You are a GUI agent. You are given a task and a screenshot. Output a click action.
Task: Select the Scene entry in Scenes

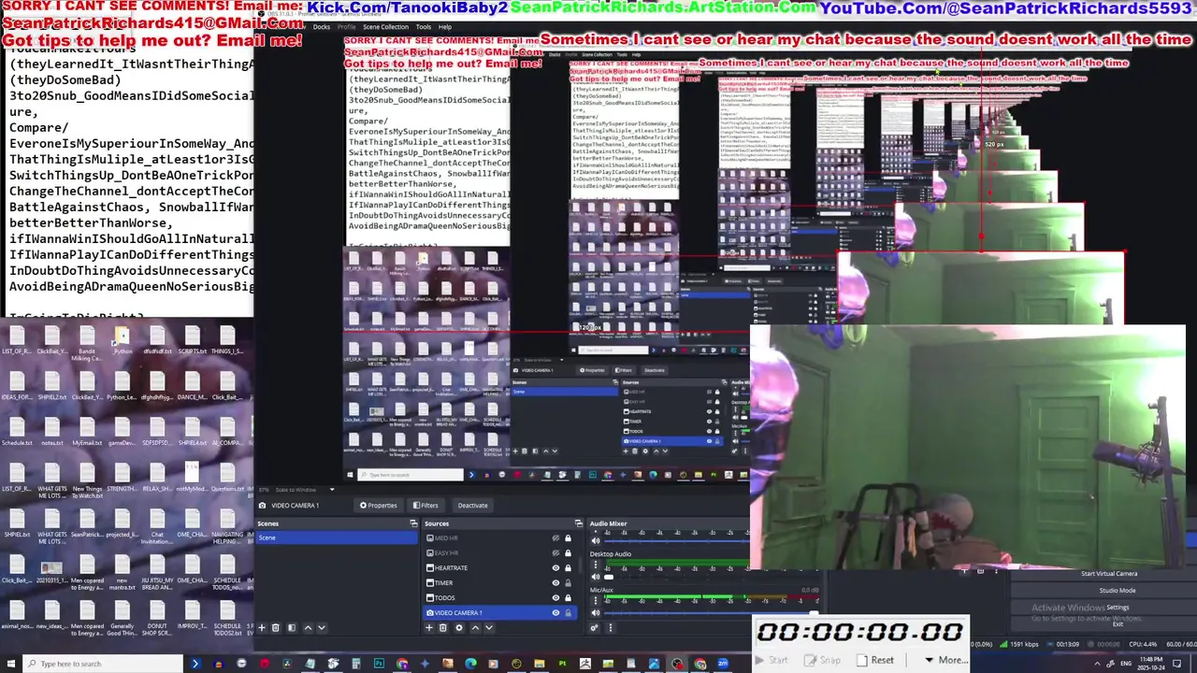(x=337, y=537)
